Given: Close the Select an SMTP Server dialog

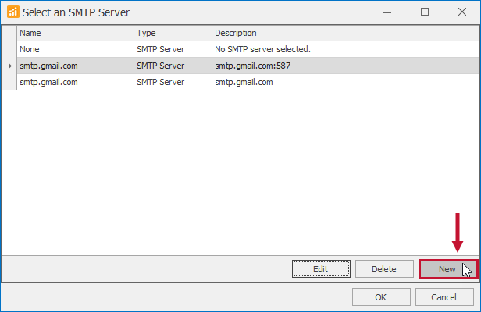Looking at the screenshot, I should pos(461,12).
